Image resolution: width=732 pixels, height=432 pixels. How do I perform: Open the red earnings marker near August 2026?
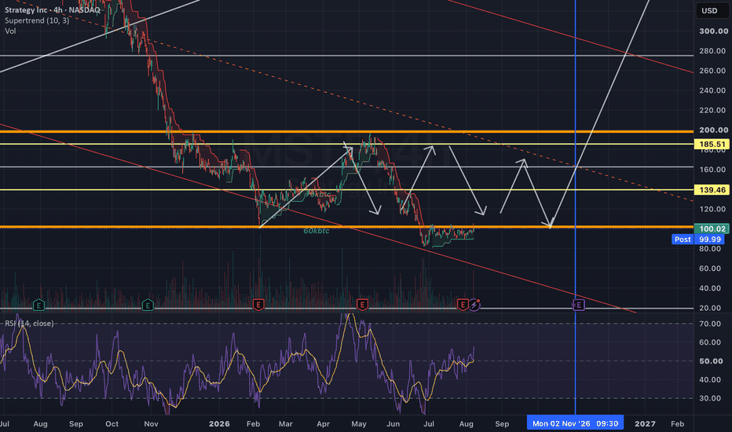click(x=462, y=305)
